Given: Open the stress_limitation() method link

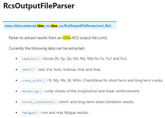Looking at the screenshot, I should click(38, 102).
